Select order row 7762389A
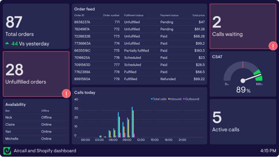Screen dimensions: 279x157 139,72
